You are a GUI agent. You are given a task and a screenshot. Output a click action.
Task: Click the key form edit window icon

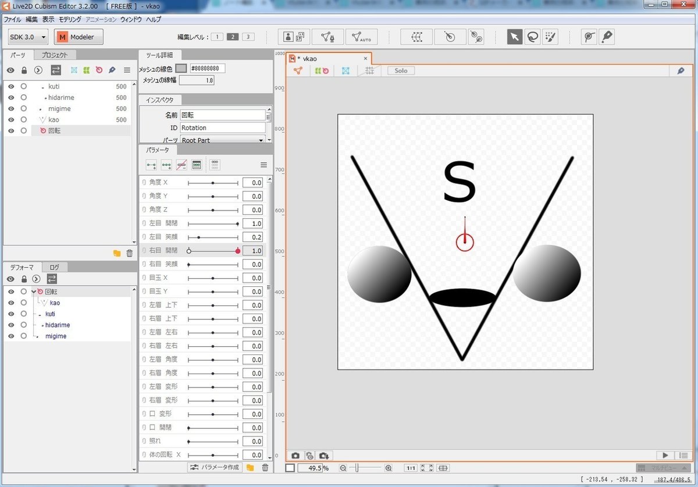[x=197, y=165]
